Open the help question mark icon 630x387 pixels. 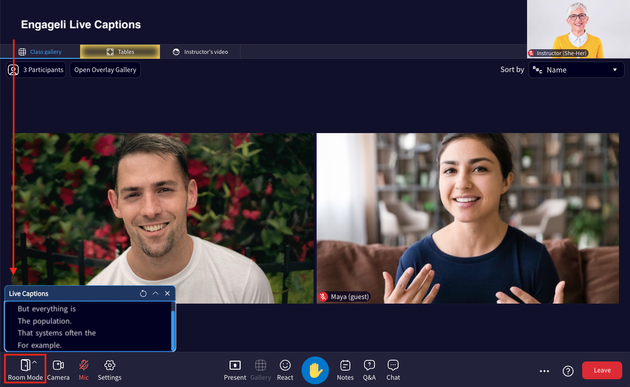click(x=568, y=371)
